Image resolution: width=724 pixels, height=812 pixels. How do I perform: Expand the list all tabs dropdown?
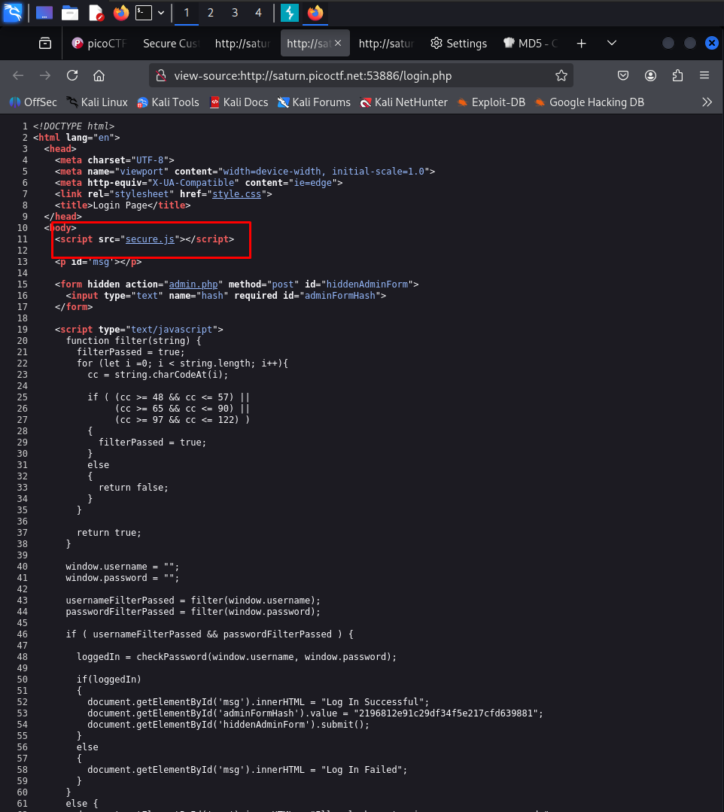point(612,44)
